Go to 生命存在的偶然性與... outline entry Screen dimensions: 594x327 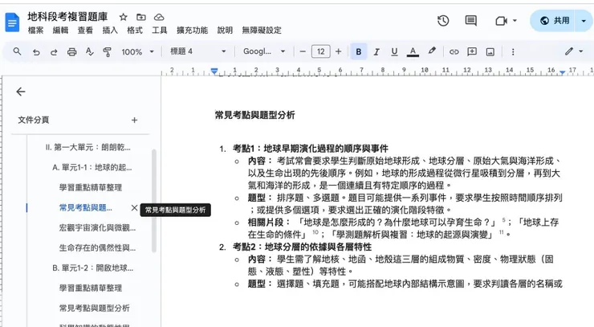tap(97, 247)
